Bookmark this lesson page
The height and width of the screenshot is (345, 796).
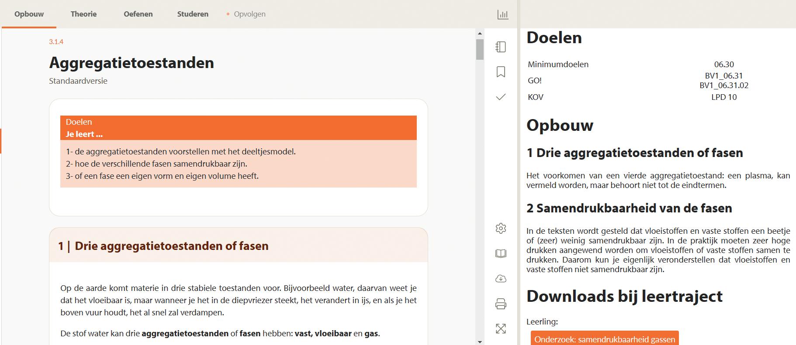(501, 72)
